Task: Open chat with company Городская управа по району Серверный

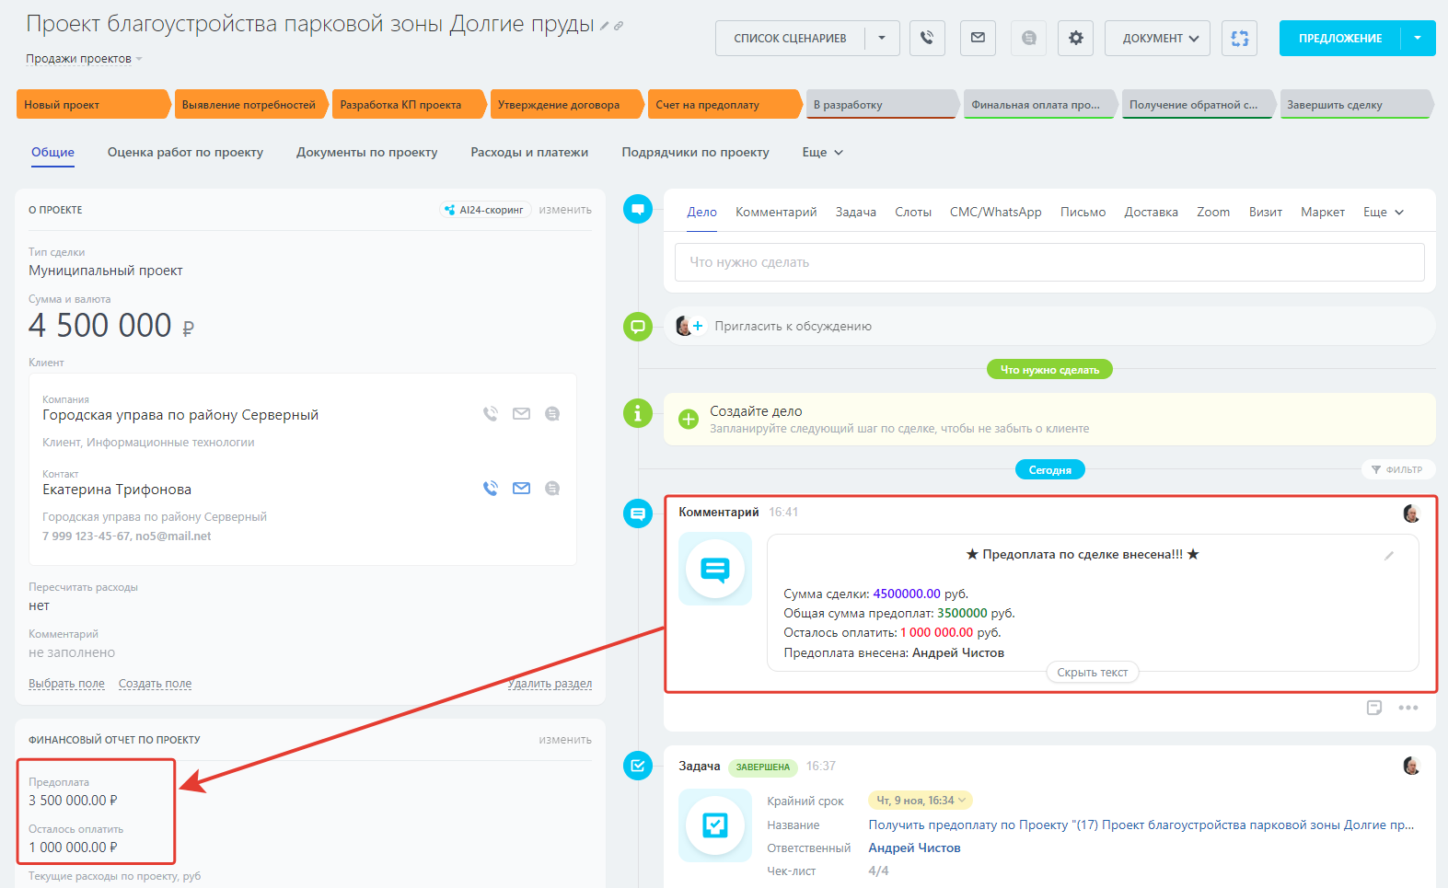Action: click(x=552, y=414)
